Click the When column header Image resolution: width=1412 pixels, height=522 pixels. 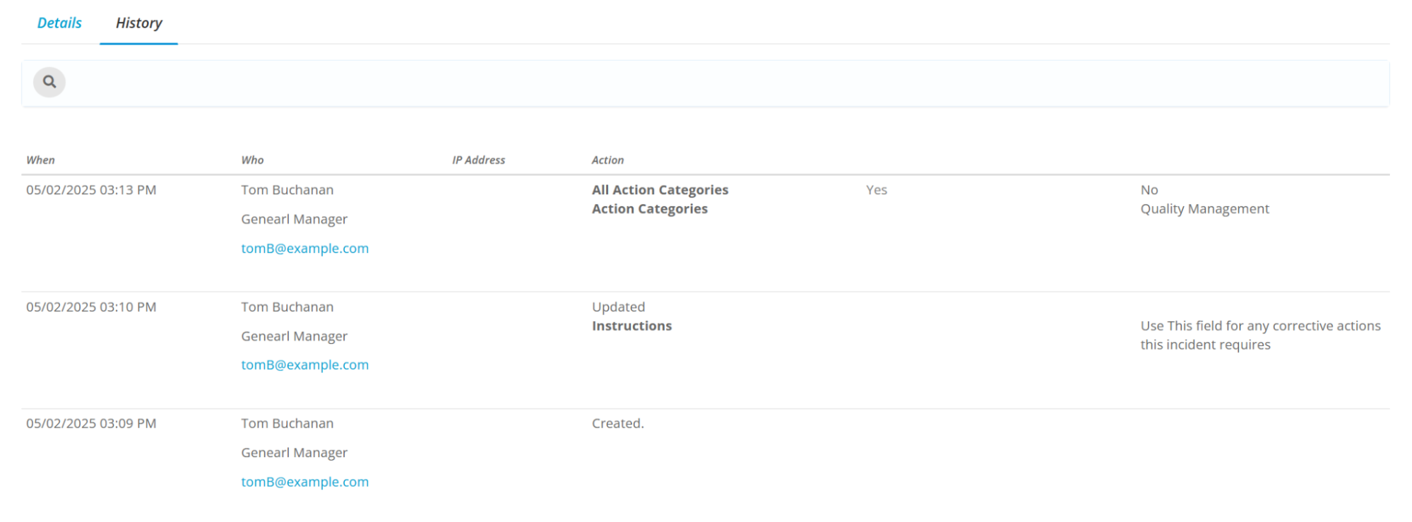40,160
